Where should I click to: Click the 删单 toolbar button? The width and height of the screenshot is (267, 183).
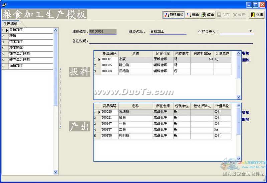tap(193, 15)
